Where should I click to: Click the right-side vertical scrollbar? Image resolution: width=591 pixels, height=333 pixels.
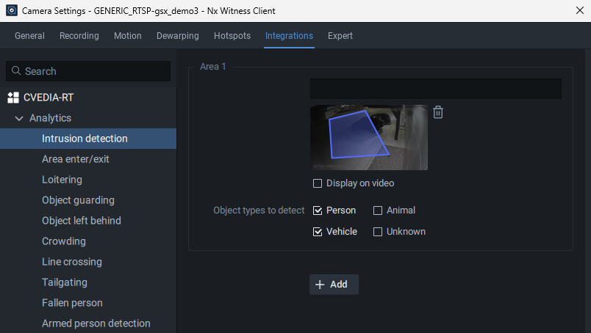588,191
